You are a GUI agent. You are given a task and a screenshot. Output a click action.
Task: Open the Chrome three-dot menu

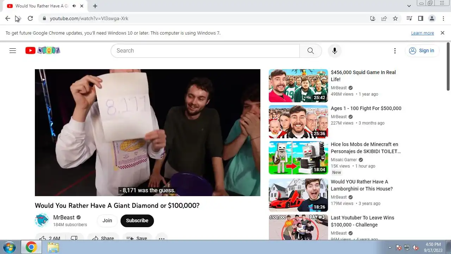(443, 18)
